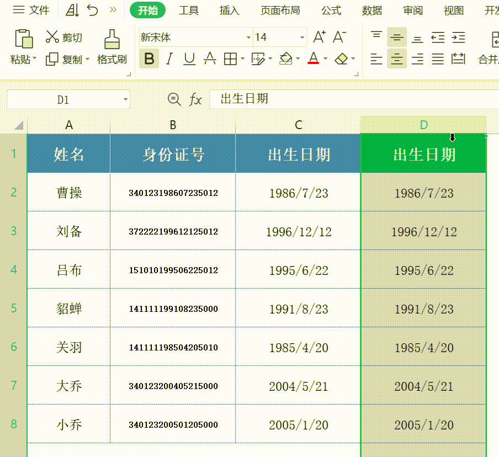Click the distributed alignment icon
The image size is (499, 457).
[458, 59]
